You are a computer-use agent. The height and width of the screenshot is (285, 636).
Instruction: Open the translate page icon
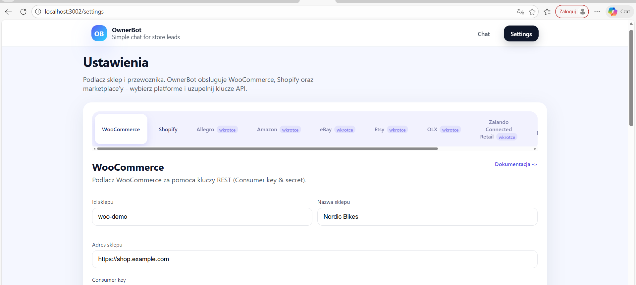pyautogui.click(x=520, y=12)
